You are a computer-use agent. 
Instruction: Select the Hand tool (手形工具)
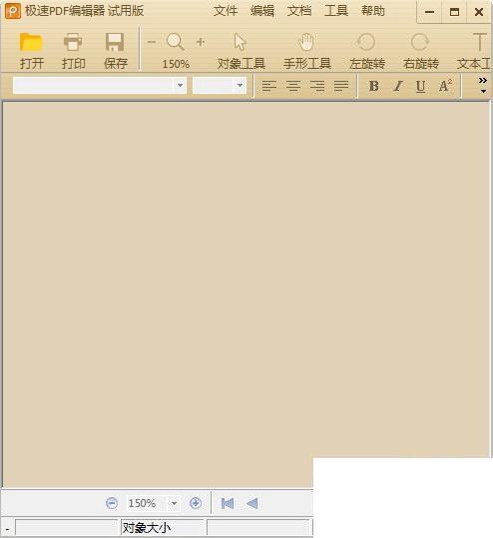pos(307,51)
